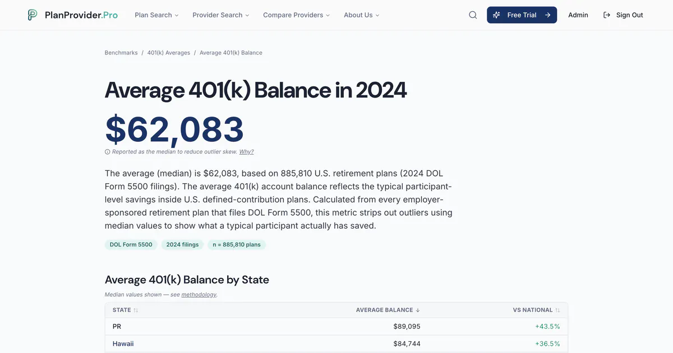673x353 pixels.
Task: Click the sign-out arrow icon
Action: [x=607, y=15]
